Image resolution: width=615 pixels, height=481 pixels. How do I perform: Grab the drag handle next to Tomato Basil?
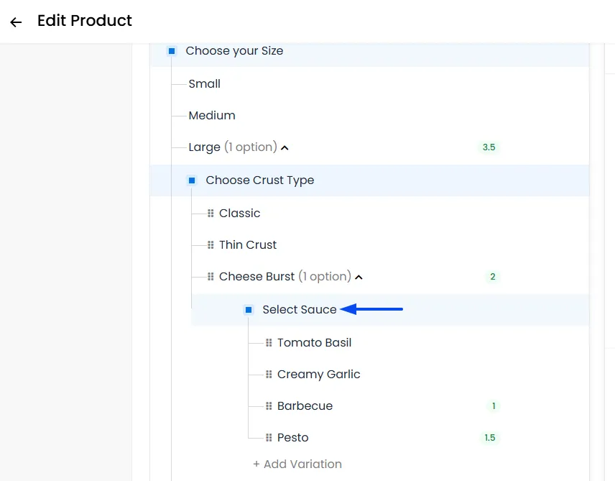pyautogui.click(x=269, y=343)
